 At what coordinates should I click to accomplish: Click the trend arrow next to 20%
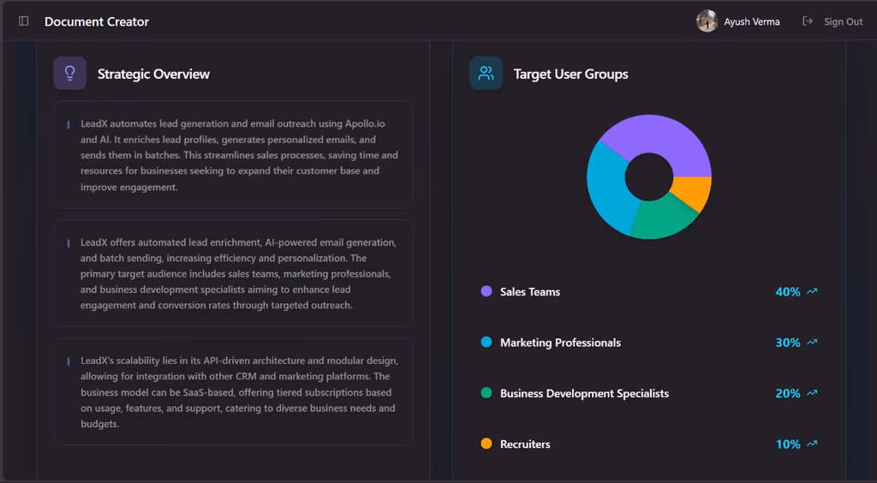[x=812, y=393]
